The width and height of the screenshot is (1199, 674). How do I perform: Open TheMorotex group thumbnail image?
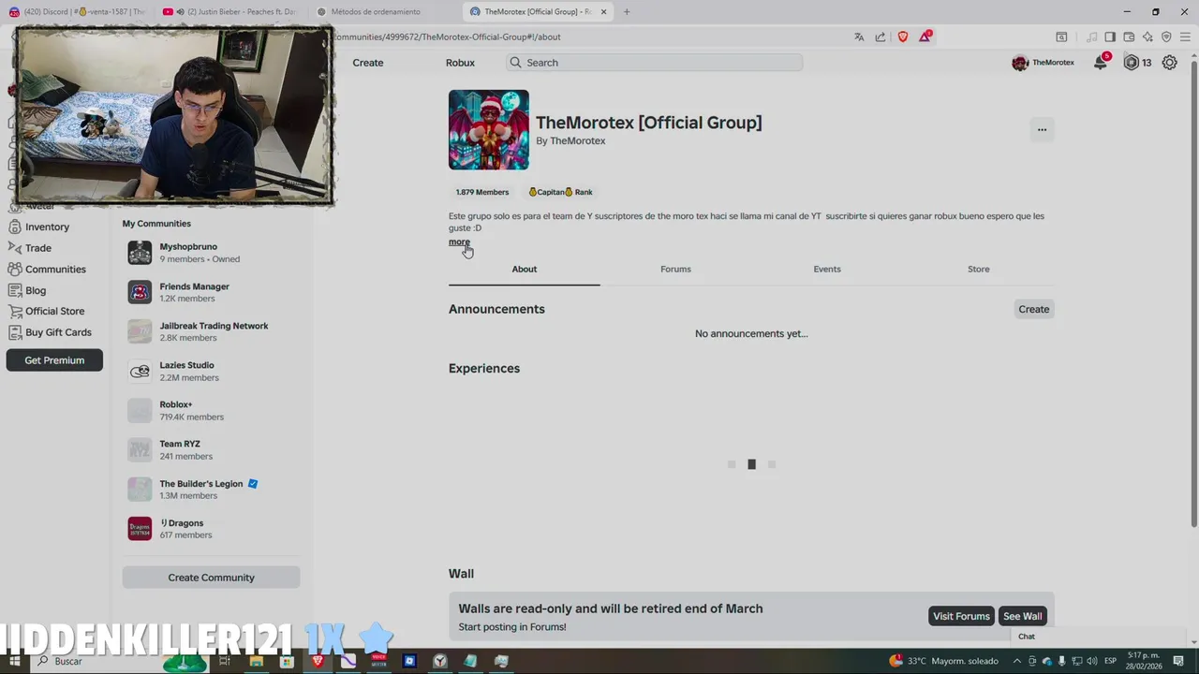(x=489, y=130)
